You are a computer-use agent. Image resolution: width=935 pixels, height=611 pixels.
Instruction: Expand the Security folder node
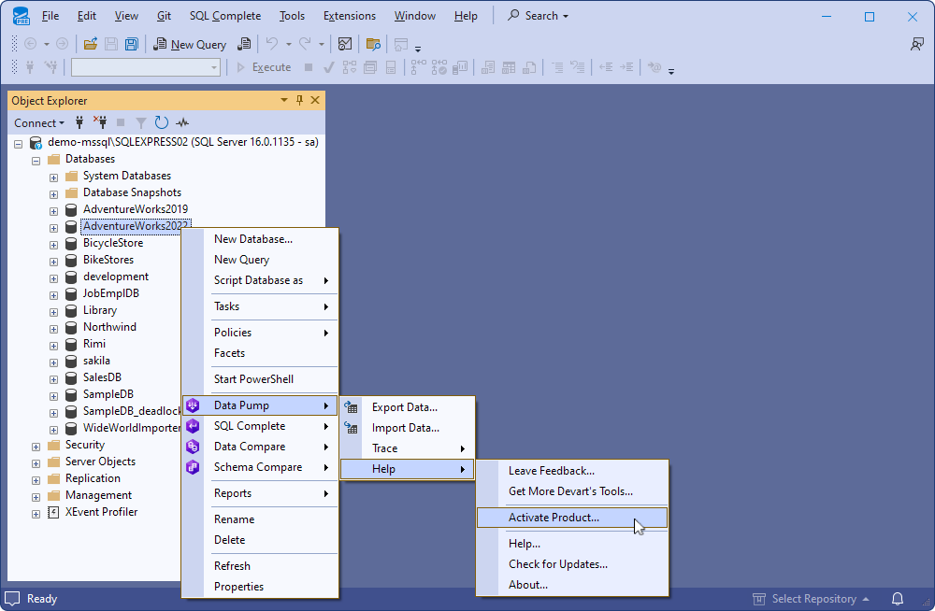click(x=36, y=447)
